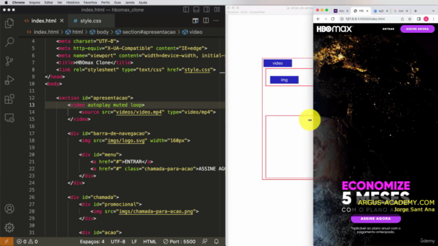Click the remote window indicator in status bar

(x=6, y=241)
